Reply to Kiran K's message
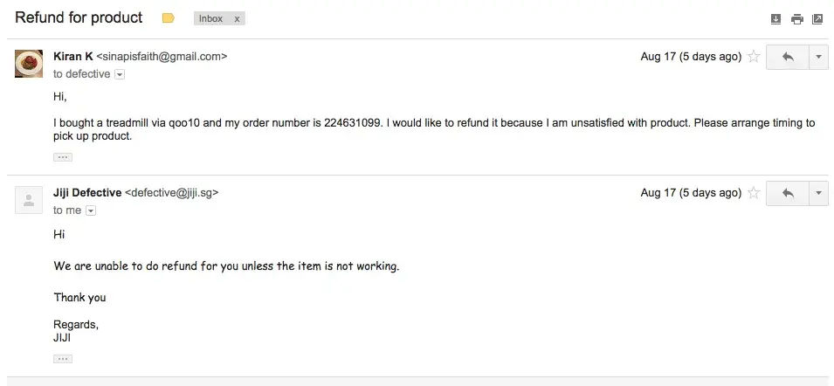Image resolution: width=834 pixels, height=386 pixels. (x=788, y=57)
